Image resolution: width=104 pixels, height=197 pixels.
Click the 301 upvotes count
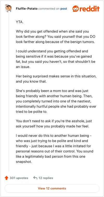[19, 178]
